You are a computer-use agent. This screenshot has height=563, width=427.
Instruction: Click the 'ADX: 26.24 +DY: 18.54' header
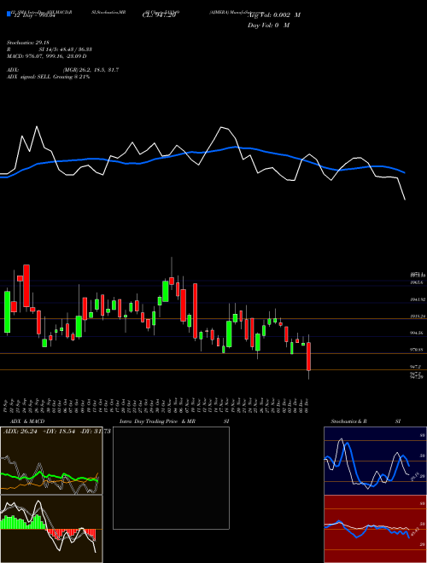point(39,431)
